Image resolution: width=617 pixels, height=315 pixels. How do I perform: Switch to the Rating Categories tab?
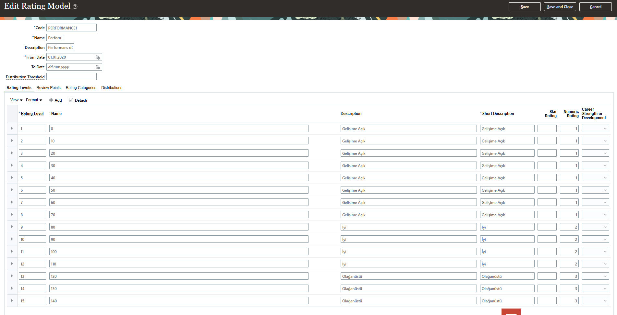[x=81, y=88]
